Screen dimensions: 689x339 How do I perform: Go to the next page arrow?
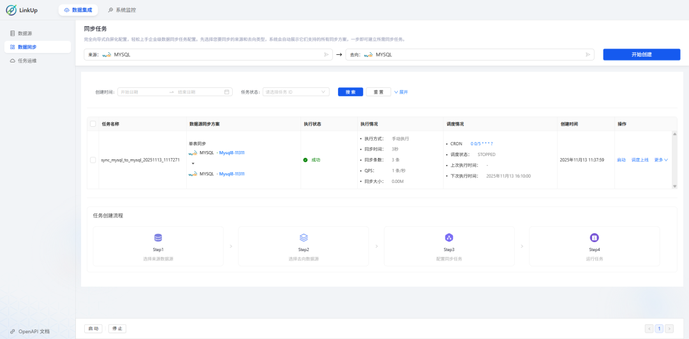pyautogui.click(x=669, y=328)
